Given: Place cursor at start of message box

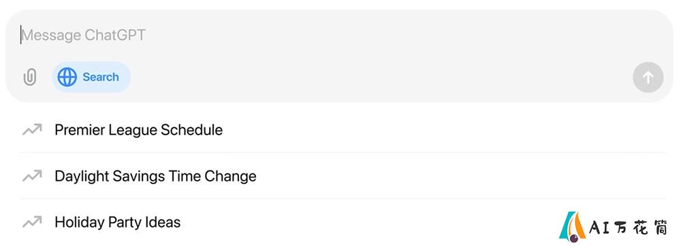Looking at the screenshot, I should [x=21, y=35].
